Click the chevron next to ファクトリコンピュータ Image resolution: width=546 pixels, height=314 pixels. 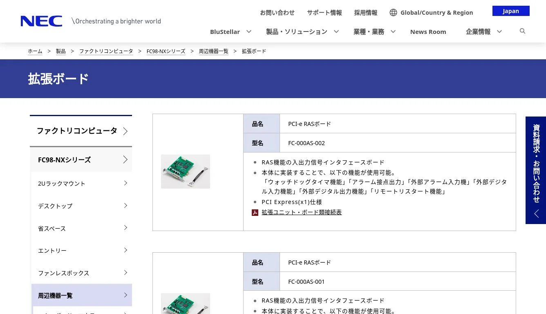coord(125,131)
